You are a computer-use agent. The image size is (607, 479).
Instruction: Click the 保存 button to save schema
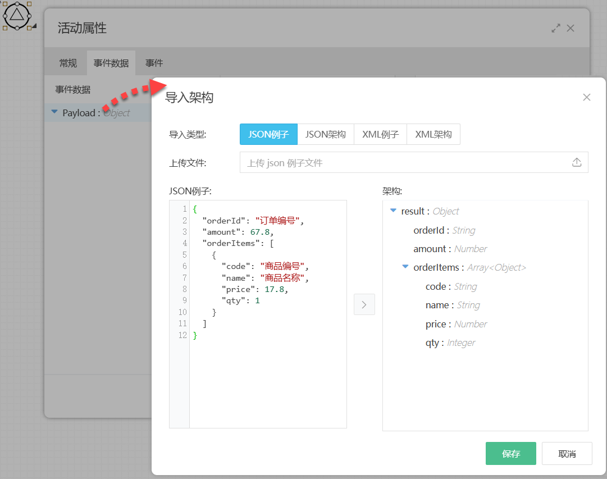point(510,453)
